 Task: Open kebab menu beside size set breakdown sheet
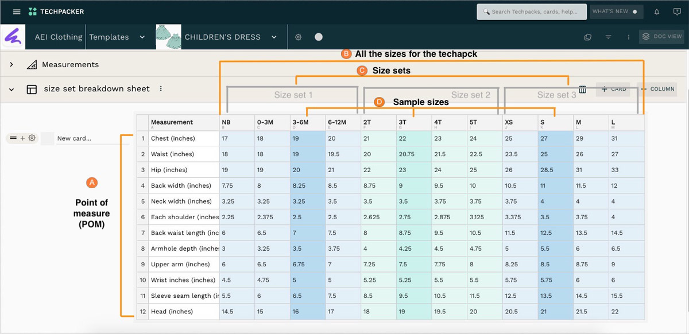click(x=161, y=89)
